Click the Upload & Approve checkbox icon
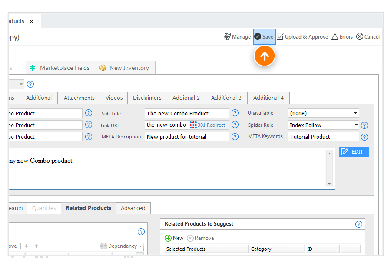 tap(280, 36)
